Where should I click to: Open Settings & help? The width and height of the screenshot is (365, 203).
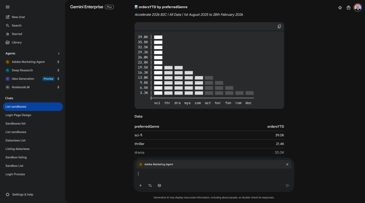tap(22, 195)
